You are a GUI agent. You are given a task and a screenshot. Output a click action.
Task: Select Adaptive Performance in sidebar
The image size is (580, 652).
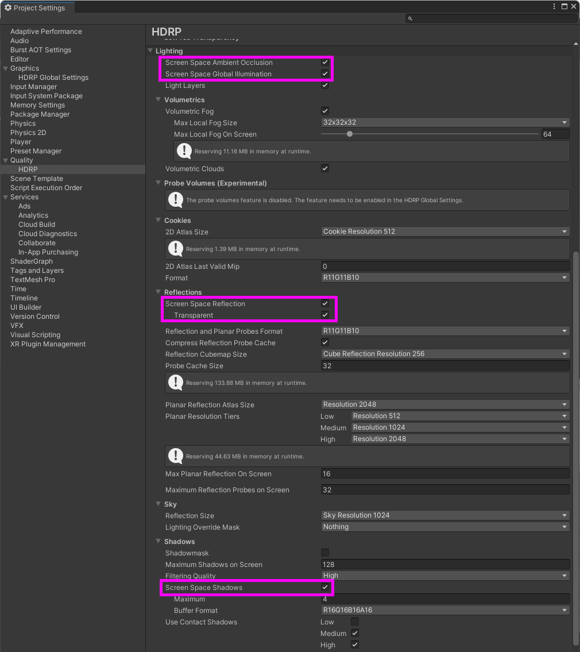tap(46, 32)
